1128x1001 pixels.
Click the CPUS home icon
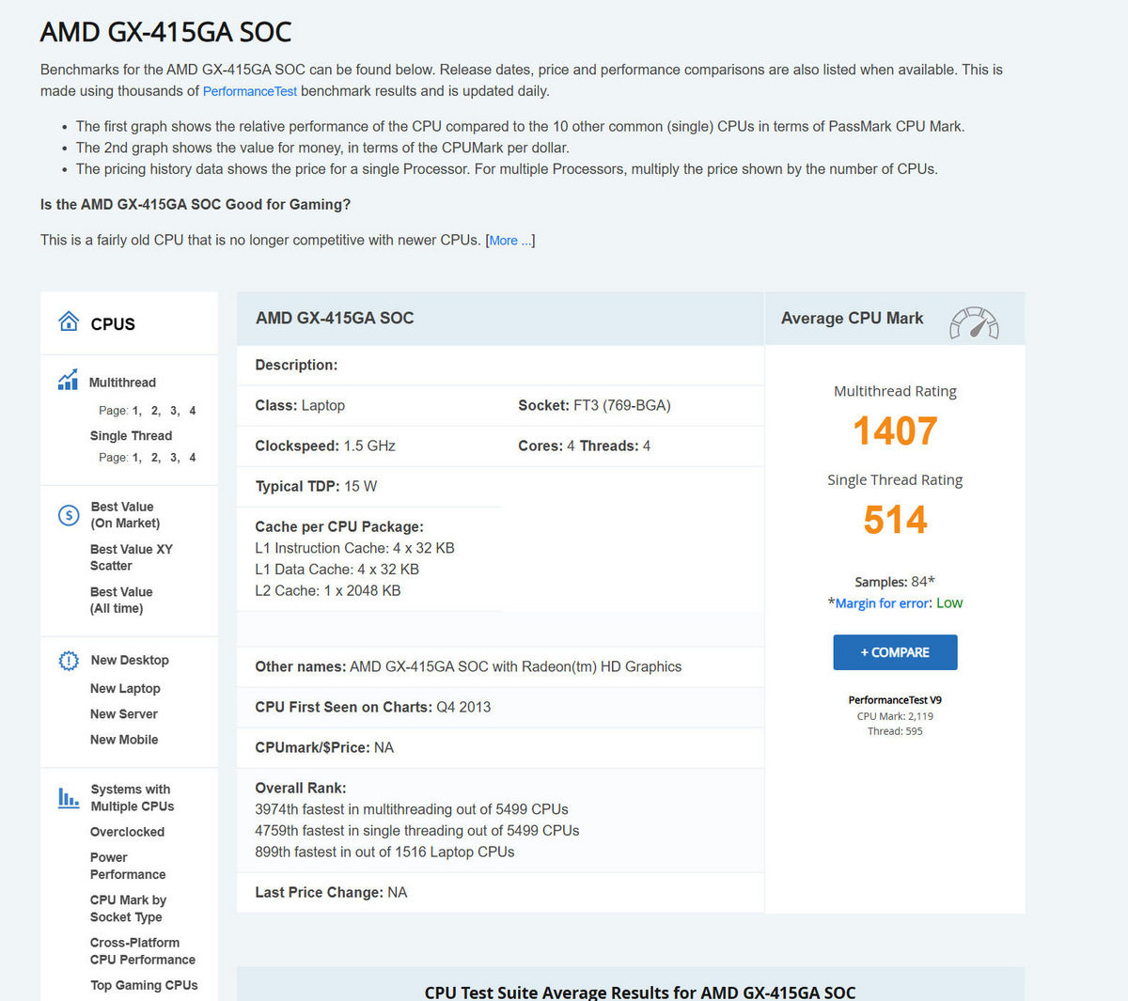[69, 321]
